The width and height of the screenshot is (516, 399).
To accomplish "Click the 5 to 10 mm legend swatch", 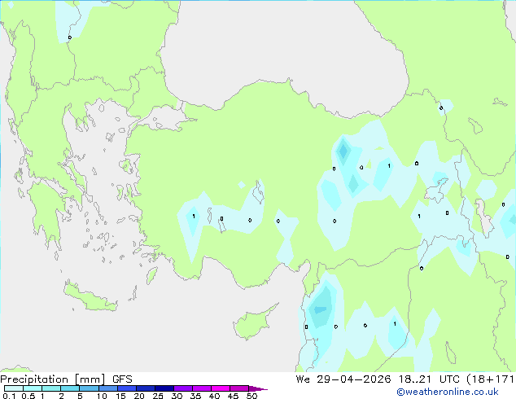I will click(89, 388).
